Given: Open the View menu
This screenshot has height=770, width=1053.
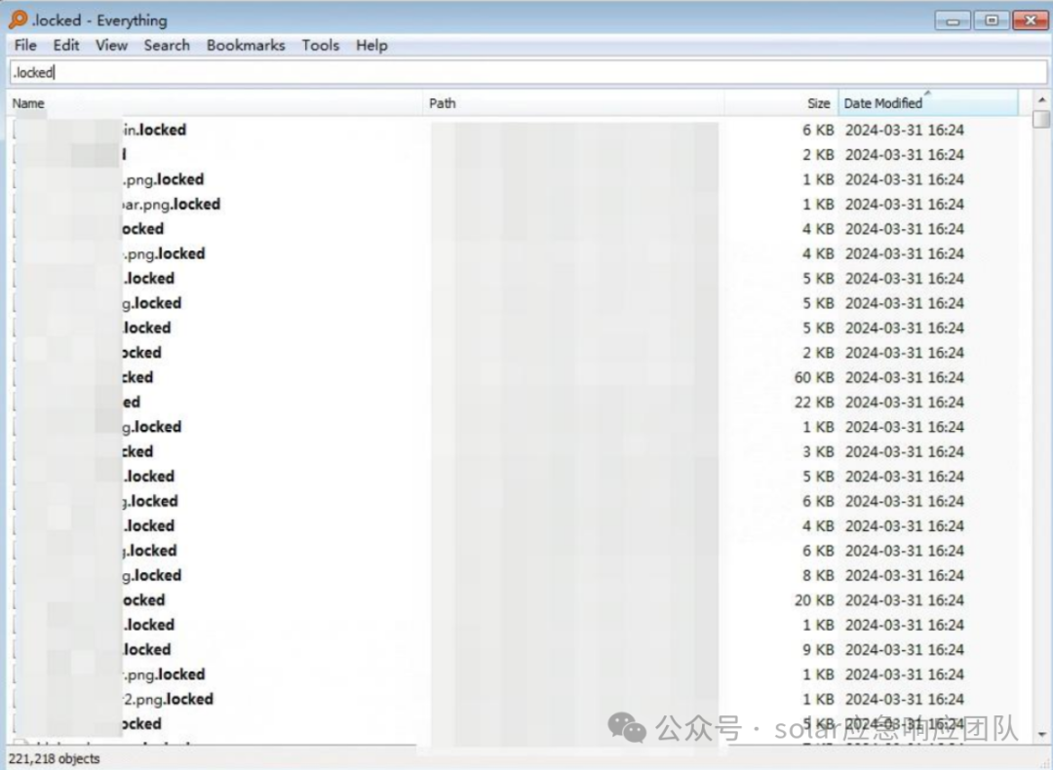Looking at the screenshot, I should click(x=111, y=45).
